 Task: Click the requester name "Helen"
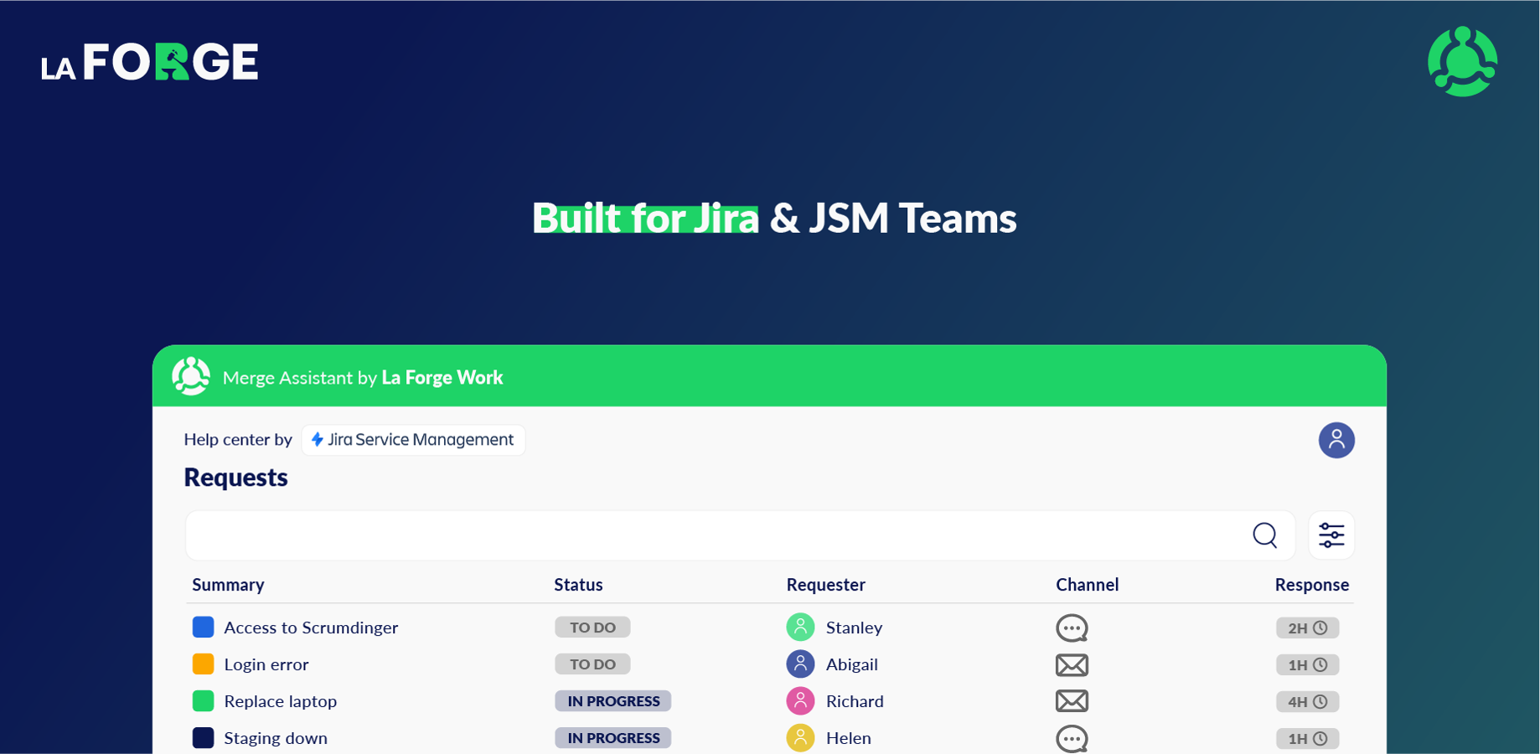[x=849, y=738]
